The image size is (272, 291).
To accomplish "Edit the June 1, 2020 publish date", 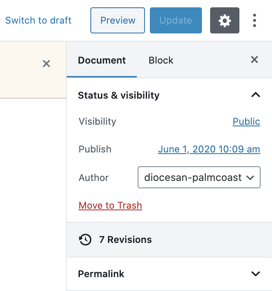I will click(x=209, y=149).
